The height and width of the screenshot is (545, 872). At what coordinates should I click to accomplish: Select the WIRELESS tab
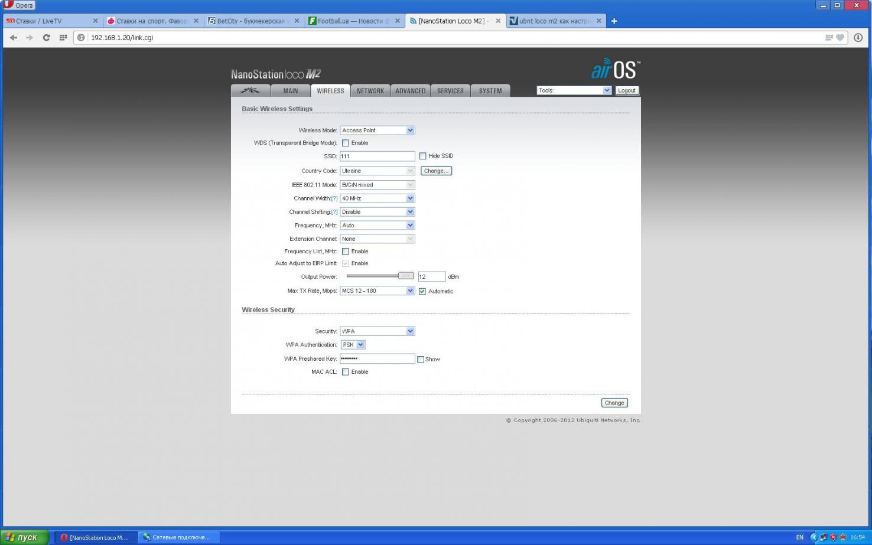coord(330,91)
